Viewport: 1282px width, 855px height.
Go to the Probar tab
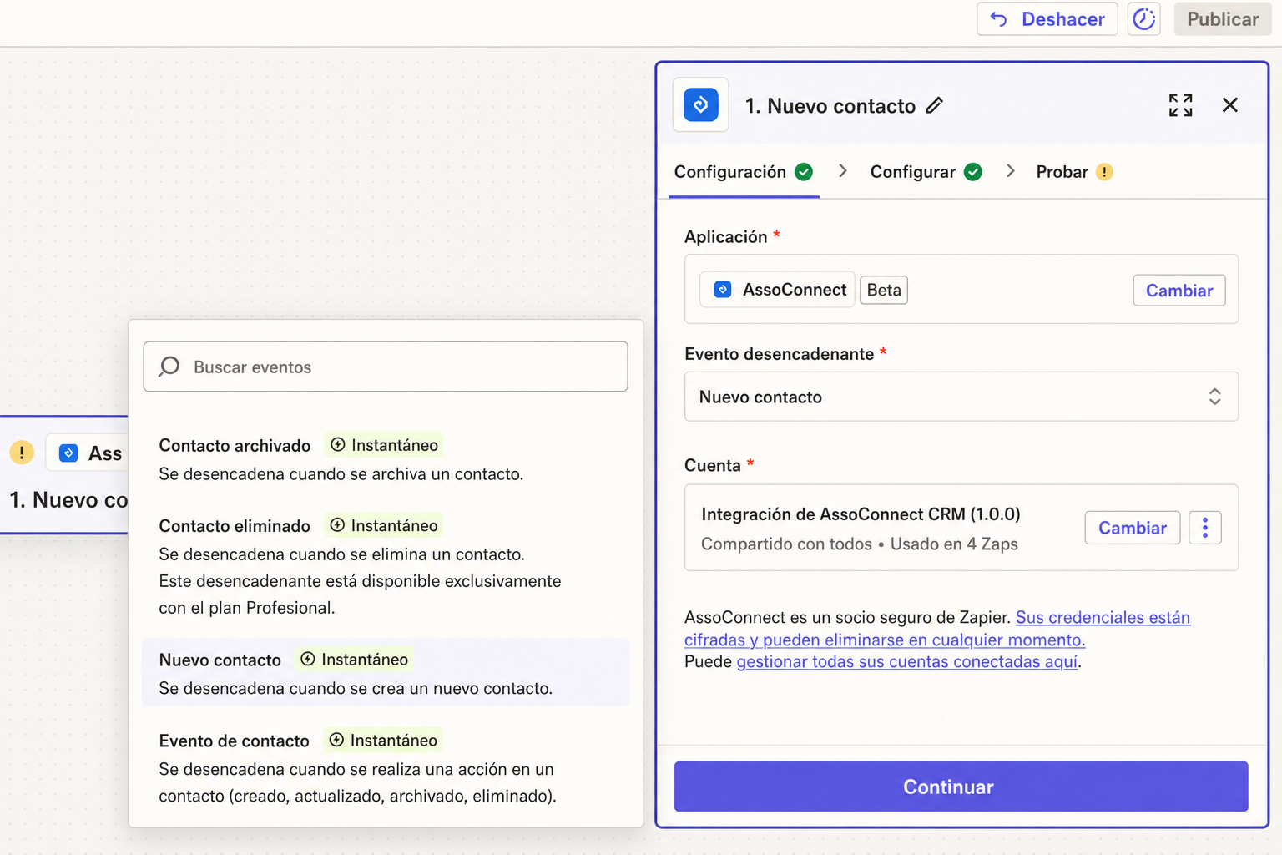(x=1074, y=172)
